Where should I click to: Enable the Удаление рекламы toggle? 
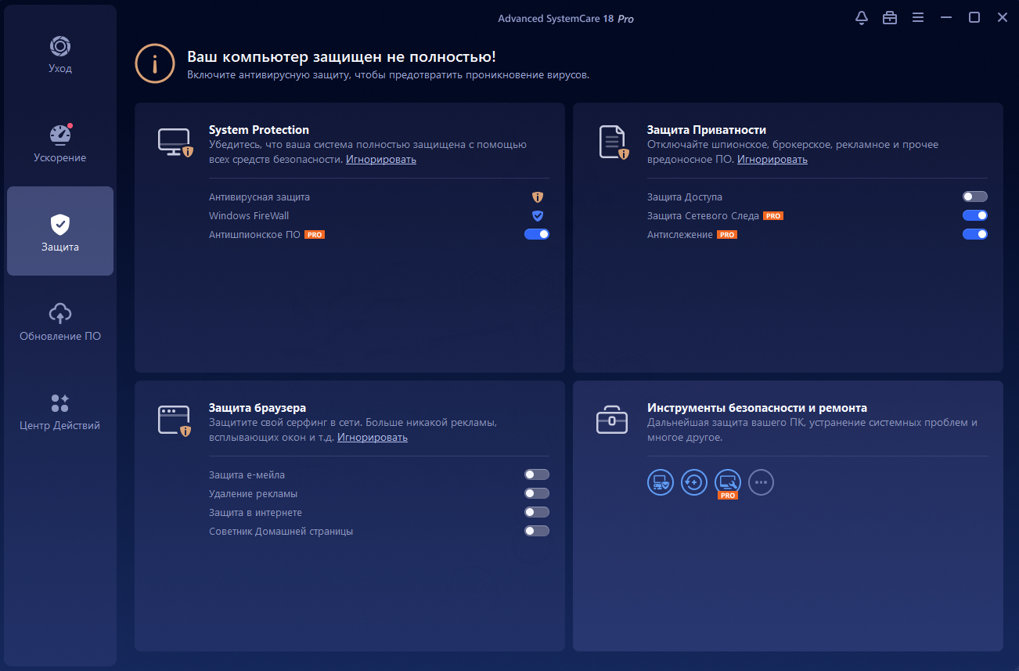pos(537,493)
